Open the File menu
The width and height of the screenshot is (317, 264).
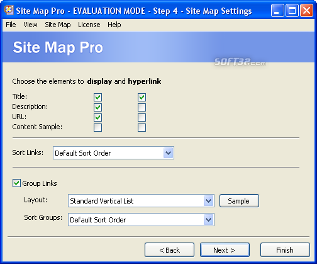pyautogui.click(x=11, y=25)
